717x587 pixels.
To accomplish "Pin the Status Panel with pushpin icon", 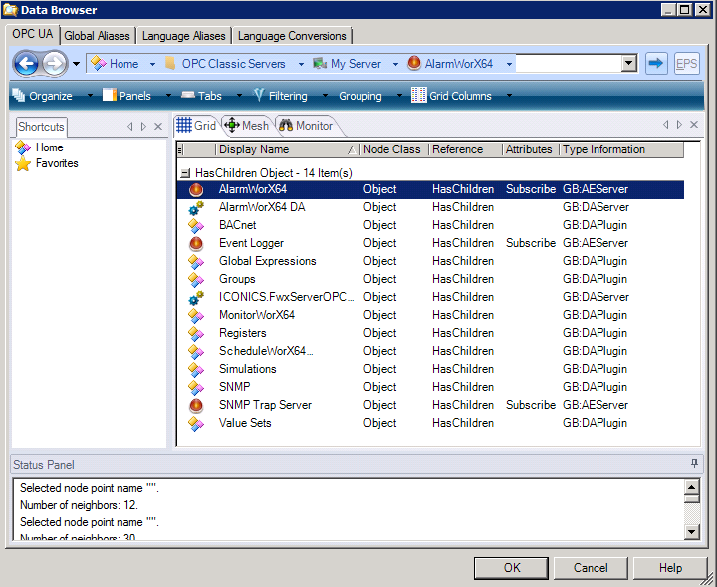I will [x=694, y=465].
